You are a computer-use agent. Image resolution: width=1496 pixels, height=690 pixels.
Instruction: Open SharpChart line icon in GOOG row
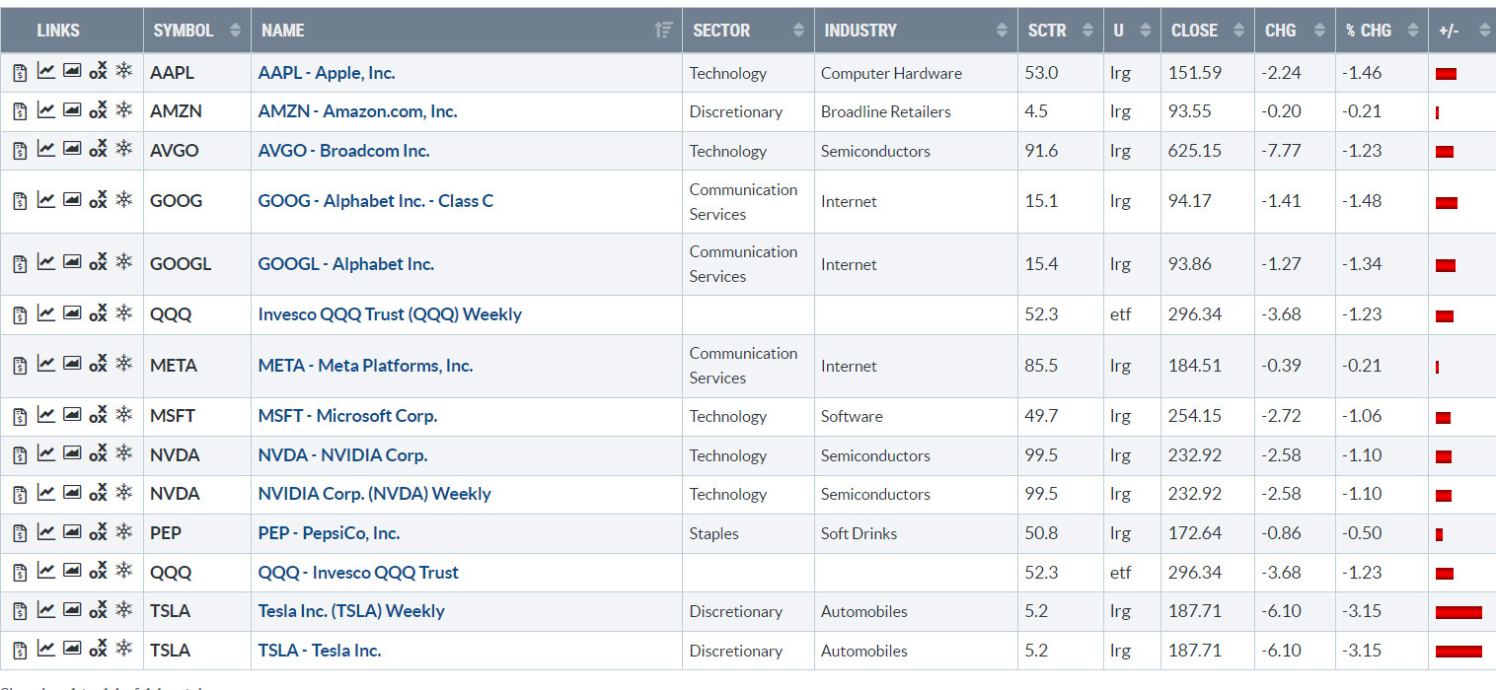pos(46,200)
